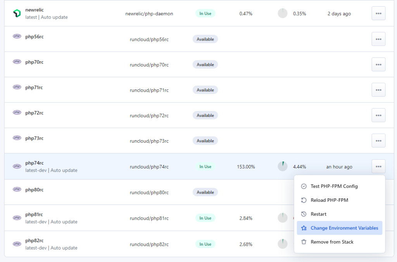Click the Available badge for php71rc
The width and height of the screenshot is (397, 262).
click(x=205, y=90)
